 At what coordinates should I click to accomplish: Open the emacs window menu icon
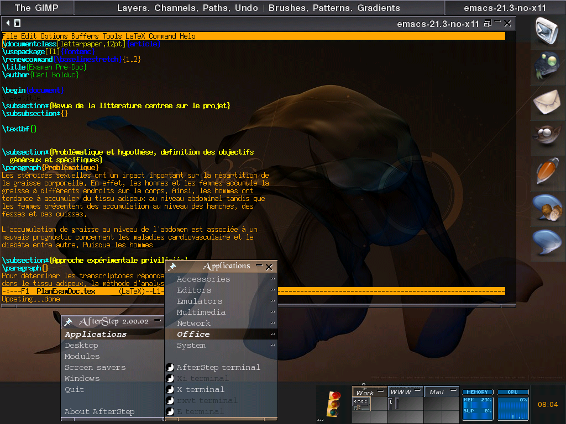pos(17,23)
